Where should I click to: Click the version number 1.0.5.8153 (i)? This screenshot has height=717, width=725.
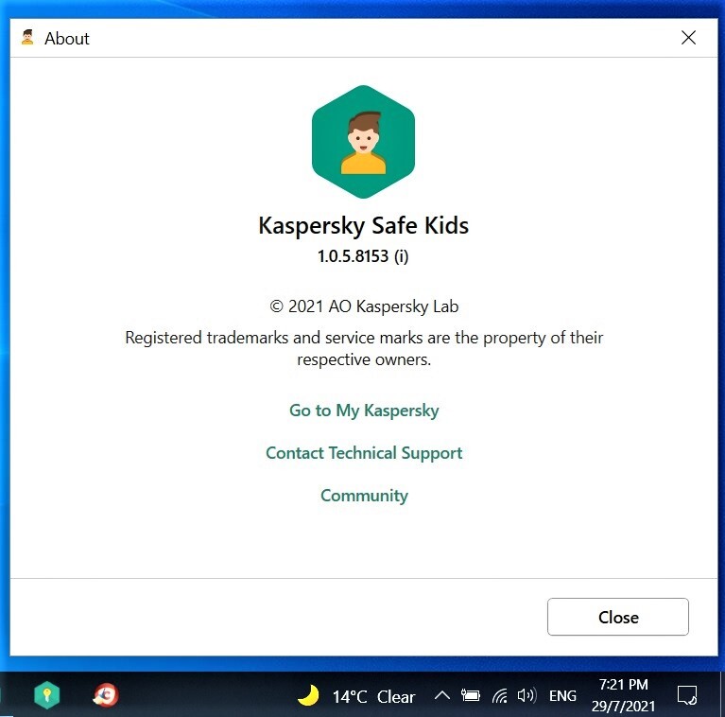[x=363, y=255]
